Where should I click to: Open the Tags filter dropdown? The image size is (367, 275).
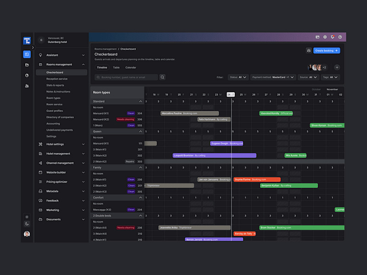[x=330, y=77]
